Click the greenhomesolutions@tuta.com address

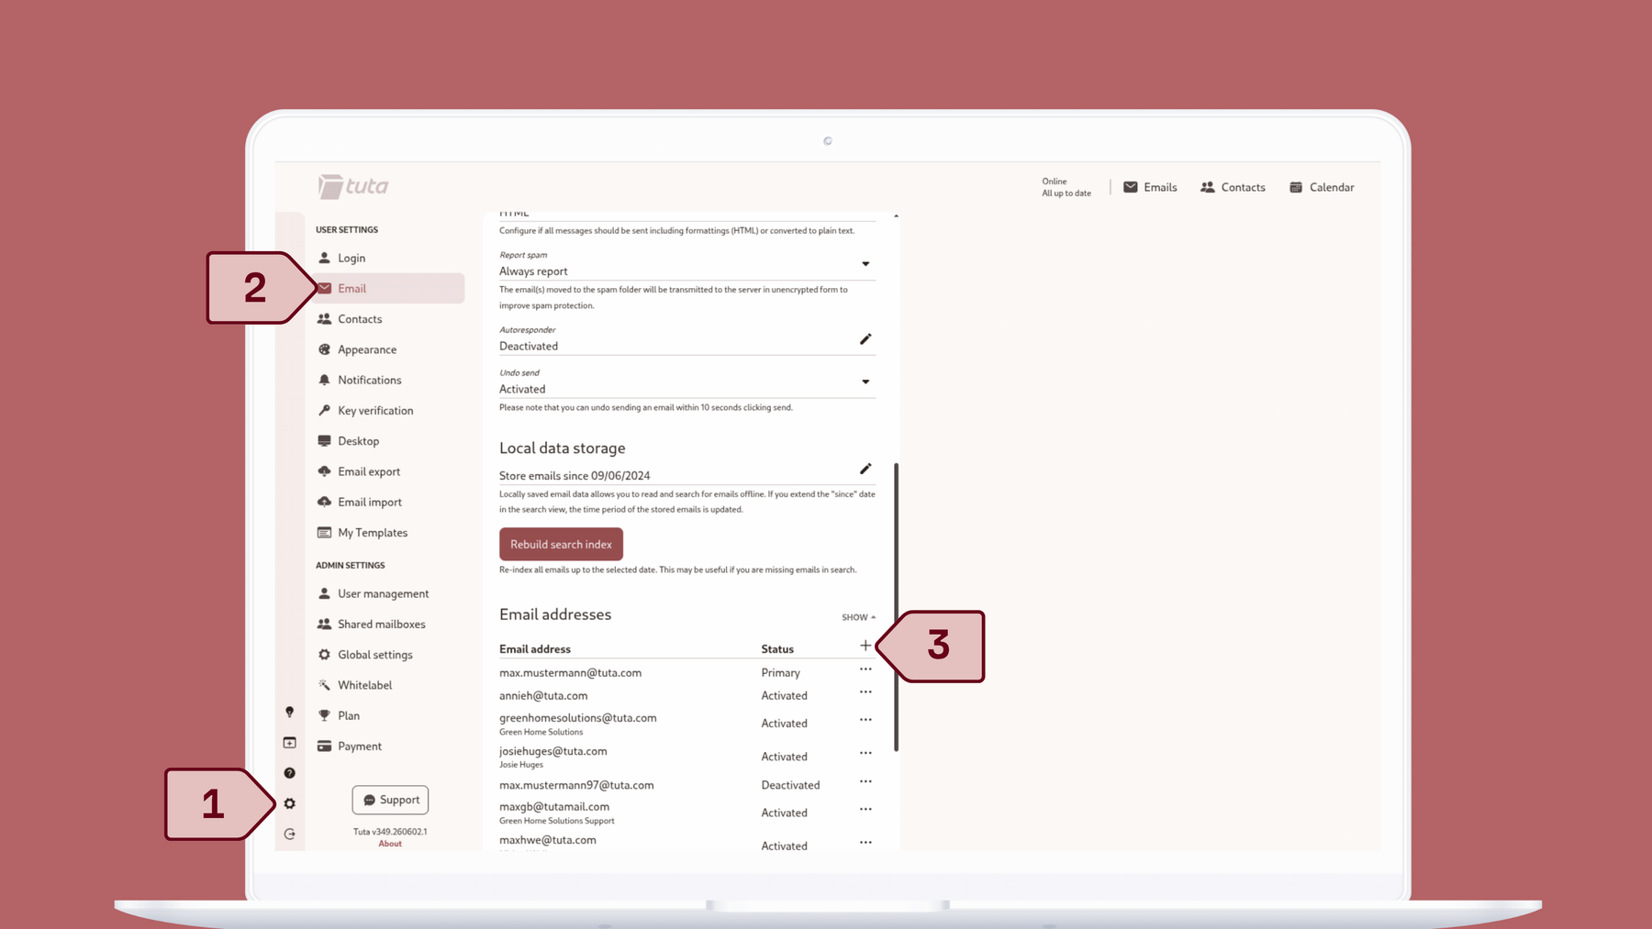[x=578, y=718]
